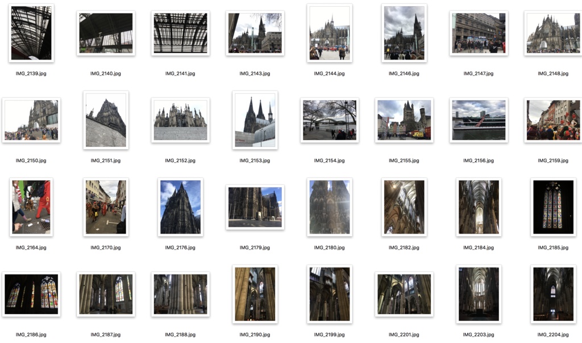The height and width of the screenshot is (343, 582).
Task: Click the file name IMG_2184.jpg
Action: 479,248
